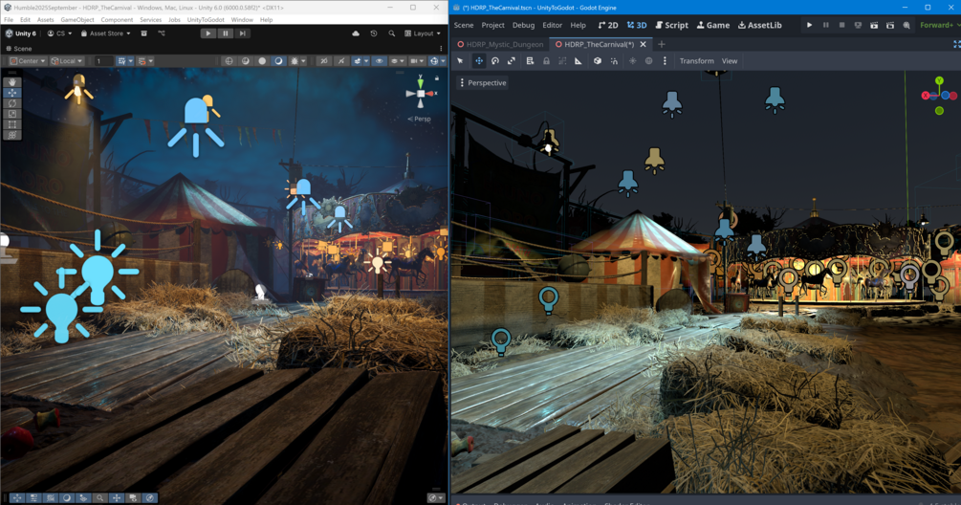
Task: Click Godot run specific scene icon
Action: [x=890, y=25]
